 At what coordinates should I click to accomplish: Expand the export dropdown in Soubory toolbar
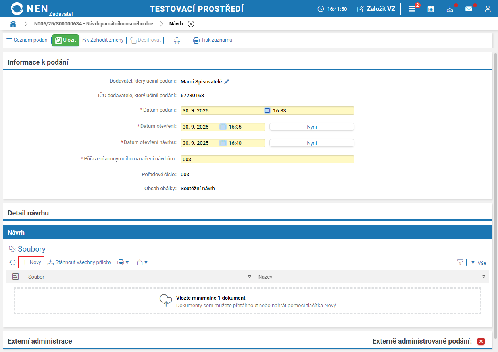[x=142, y=262]
